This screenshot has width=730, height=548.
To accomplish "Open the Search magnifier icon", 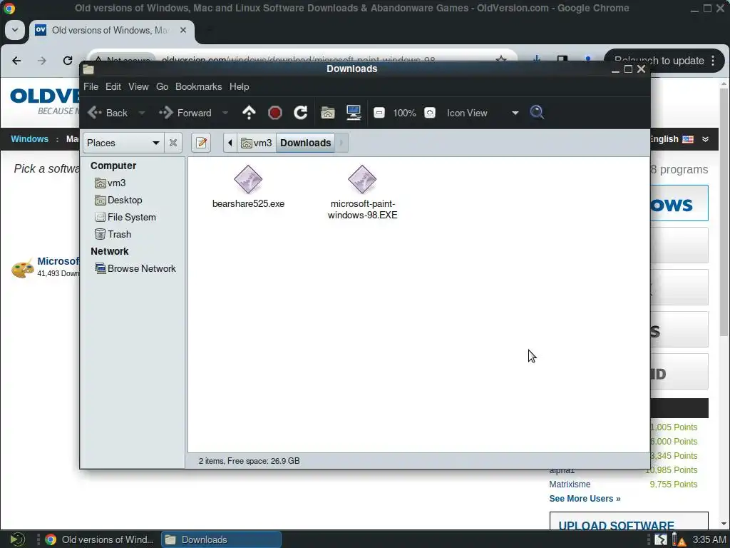I will [x=537, y=112].
